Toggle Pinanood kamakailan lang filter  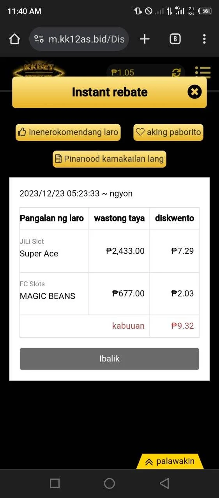(109, 159)
